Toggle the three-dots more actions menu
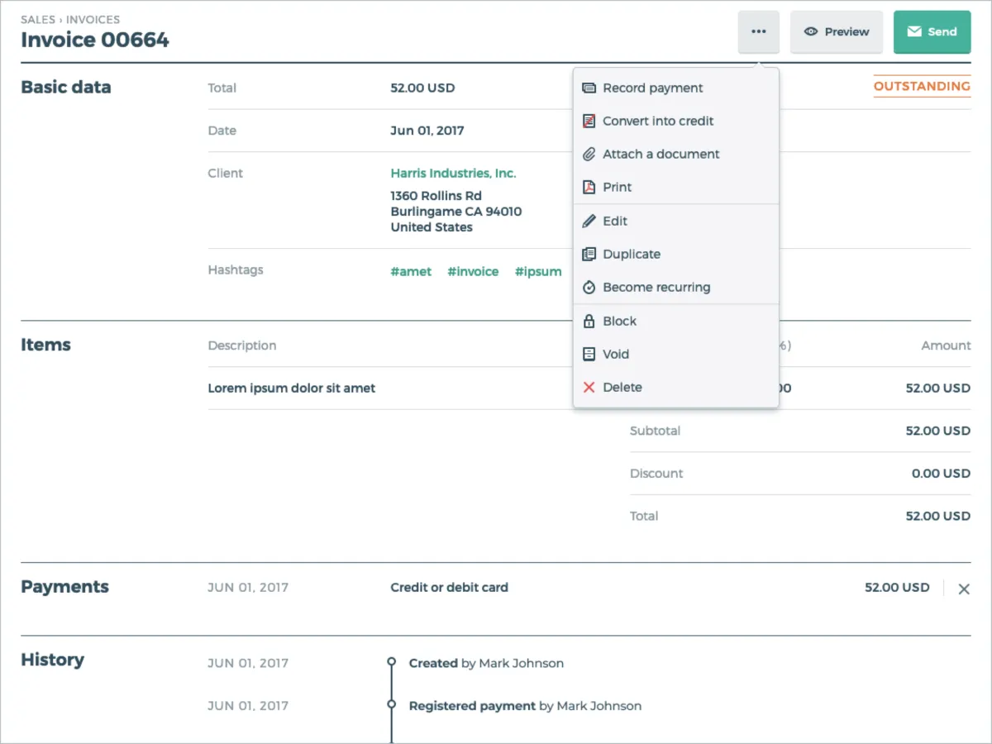992x744 pixels. [759, 31]
